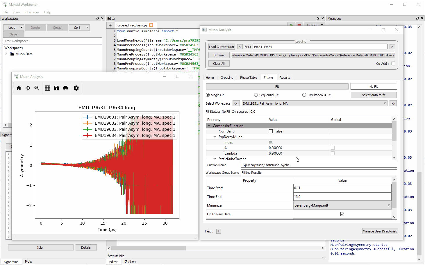
Task: Run the script with the green play icon
Action: (291, 25)
